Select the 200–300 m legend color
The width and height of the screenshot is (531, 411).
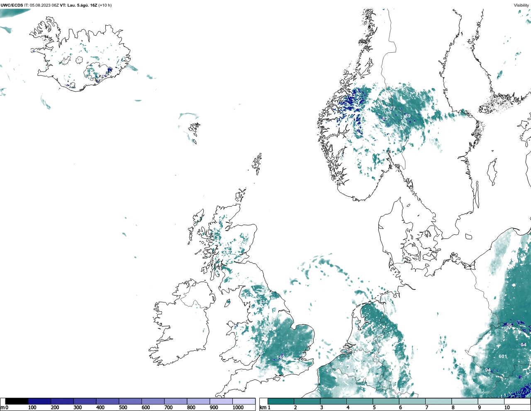[62, 401]
